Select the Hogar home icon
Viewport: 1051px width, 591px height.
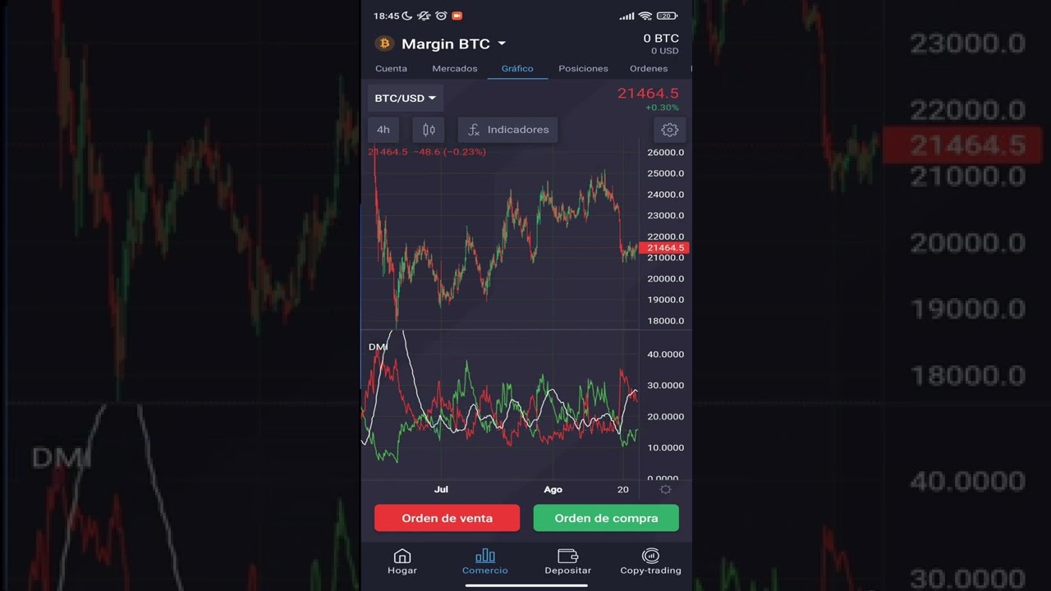coord(402,556)
